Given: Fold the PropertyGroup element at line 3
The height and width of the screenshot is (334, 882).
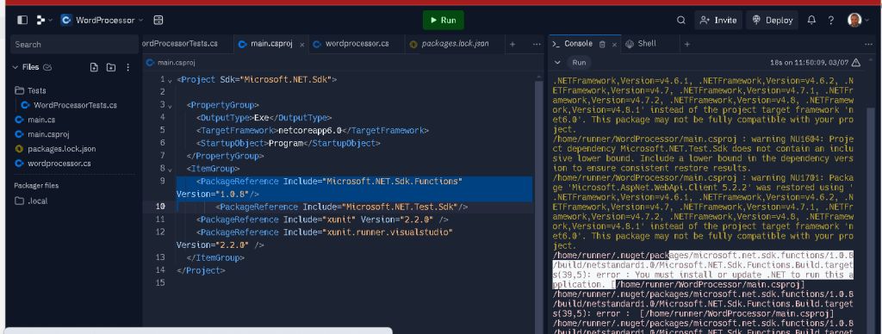Looking at the screenshot, I should (x=170, y=105).
